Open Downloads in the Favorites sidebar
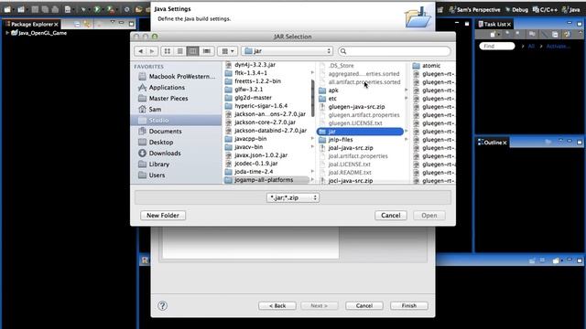 [x=159, y=154]
